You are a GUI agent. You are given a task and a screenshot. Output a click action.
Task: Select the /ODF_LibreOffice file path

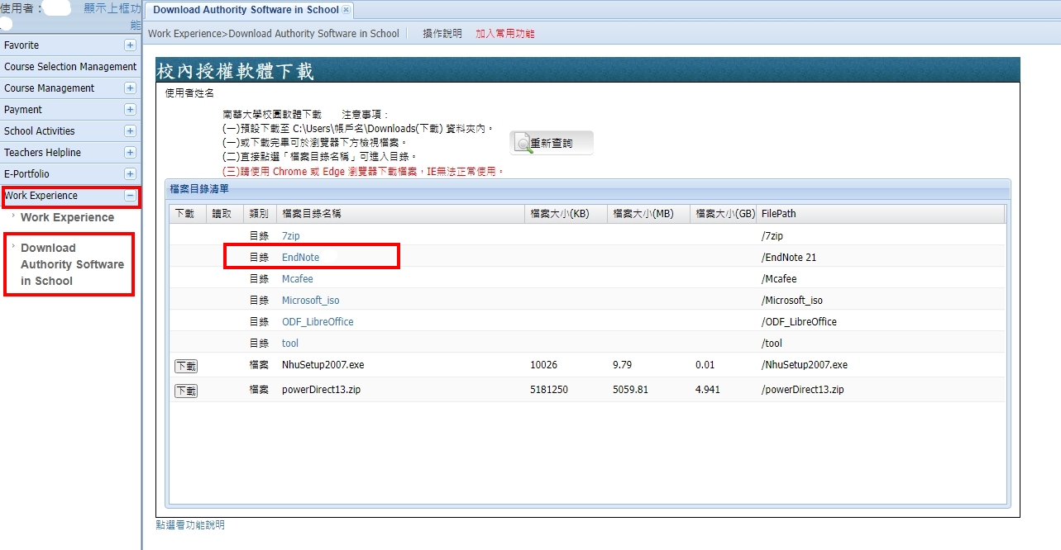click(x=799, y=322)
